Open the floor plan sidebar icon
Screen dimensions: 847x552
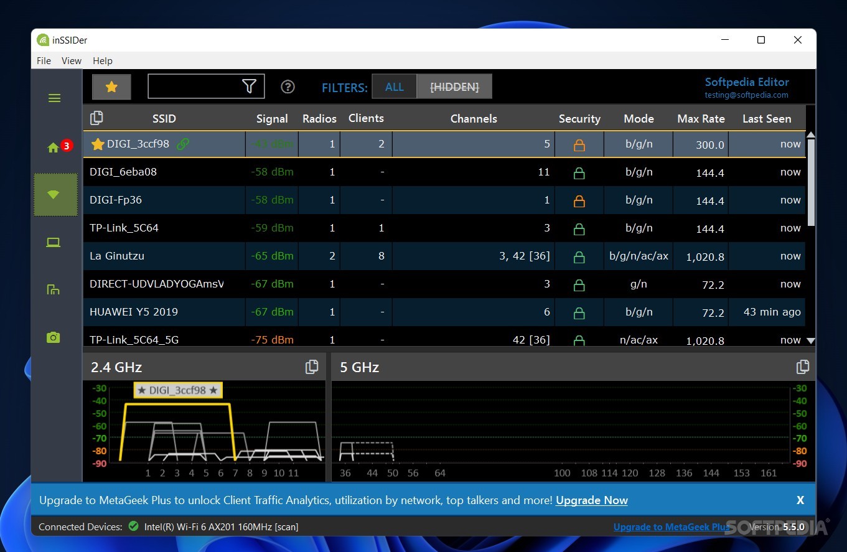pyautogui.click(x=54, y=289)
